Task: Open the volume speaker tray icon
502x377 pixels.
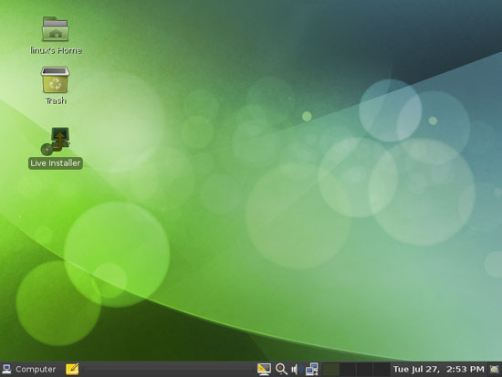Action: [295, 370]
